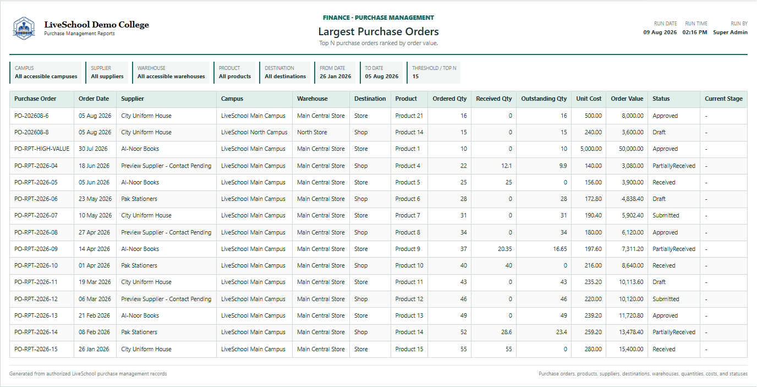The height and width of the screenshot is (387, 757).
Task: Click the "Outstanding Qty" column header
Action: point(544,99)
